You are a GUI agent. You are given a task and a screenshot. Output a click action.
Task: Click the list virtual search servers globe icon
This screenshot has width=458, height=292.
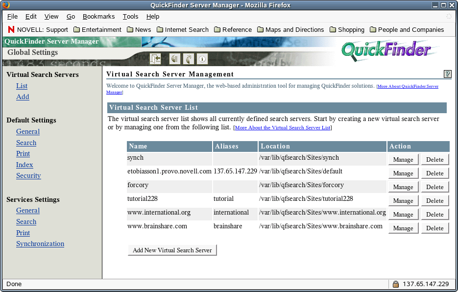click(174, 59)
